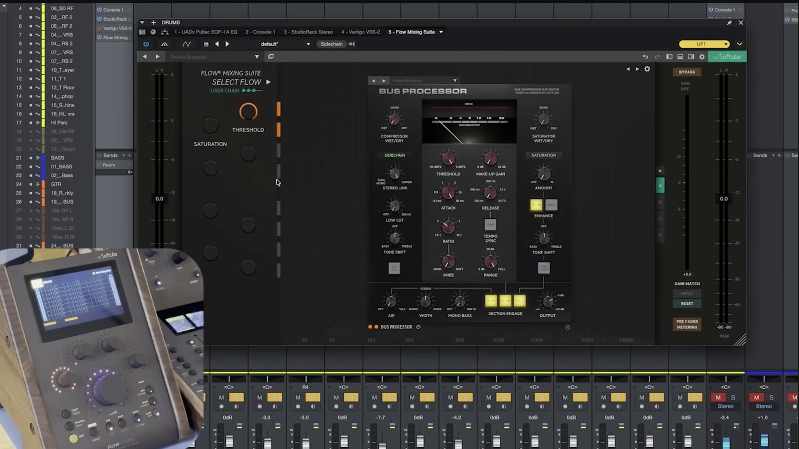Click next preset arrow in Flow toolbar
Screen dimensions: 799x449
158,57
